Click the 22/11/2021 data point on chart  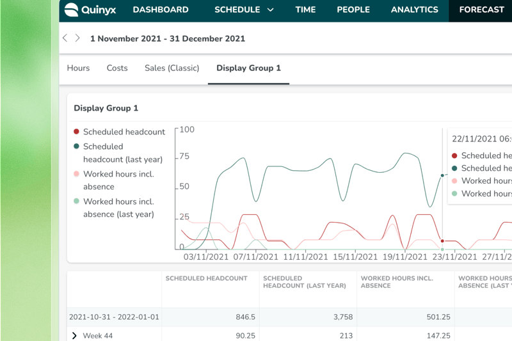click(x=442, y=175)
